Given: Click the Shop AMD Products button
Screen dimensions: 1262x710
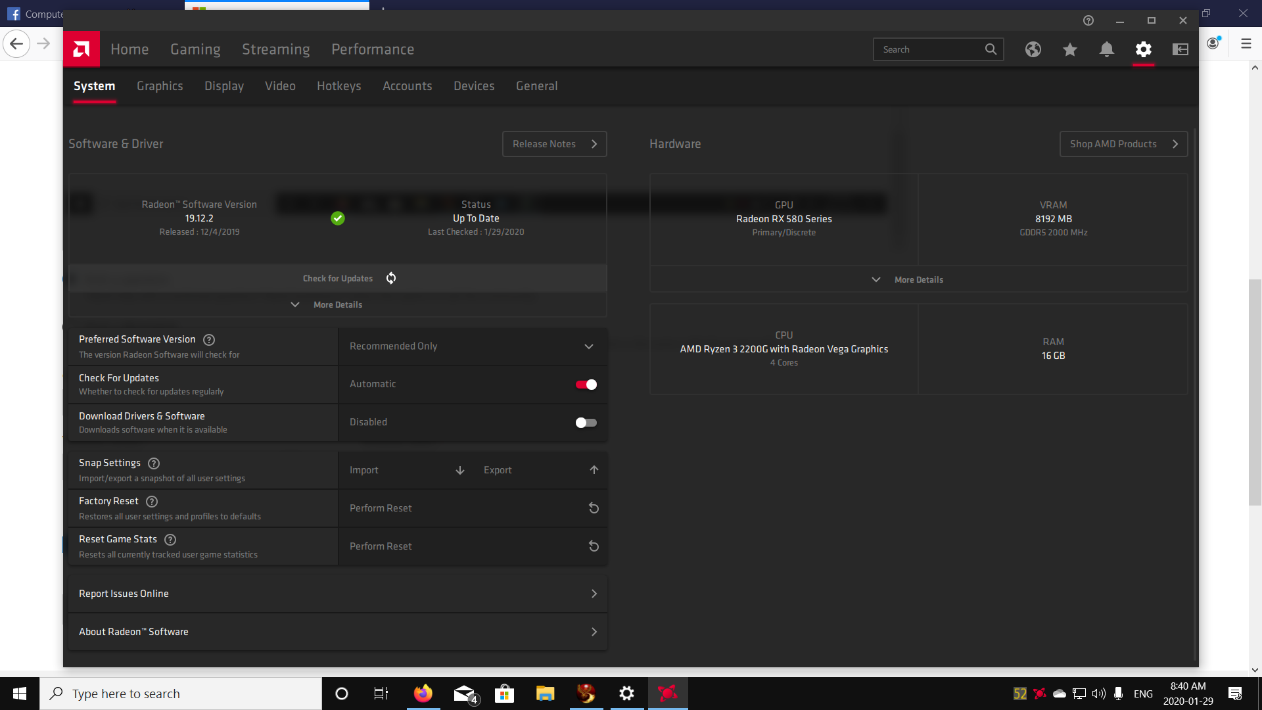Looking at the screenshot, I should tap(1124, 144).
